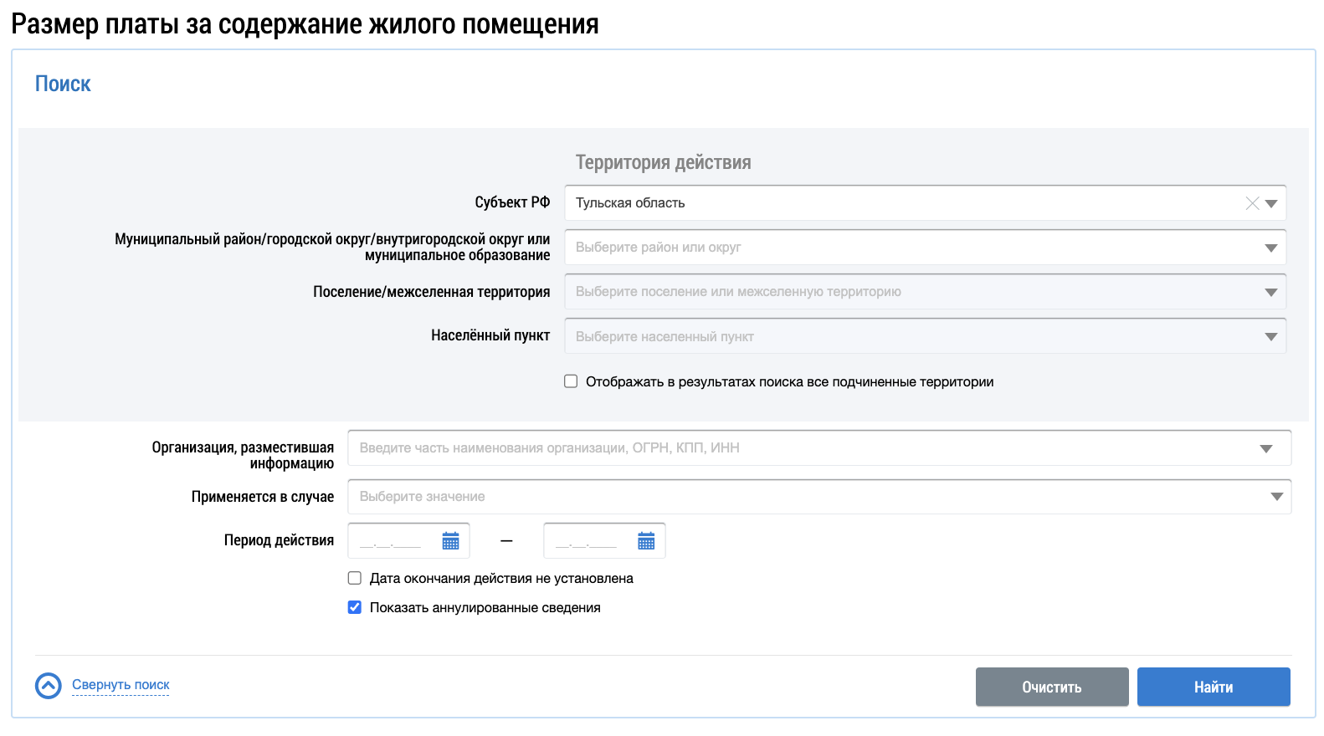Uncheck 'Показать аннулированные сведения' checkbox
The width and height of the screenshot is (1324, 736).
pos(355,607)
